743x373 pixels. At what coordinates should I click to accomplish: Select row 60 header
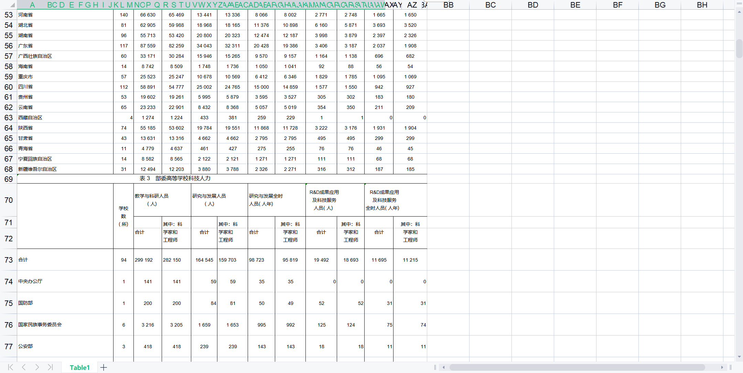(9, 87)
